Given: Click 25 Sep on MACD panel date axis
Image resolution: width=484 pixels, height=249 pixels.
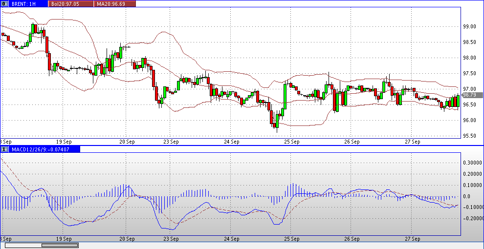Looking at the screenshot, I should tap(292, 239).
